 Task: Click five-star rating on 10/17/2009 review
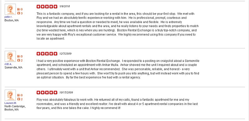pos(47,92)
